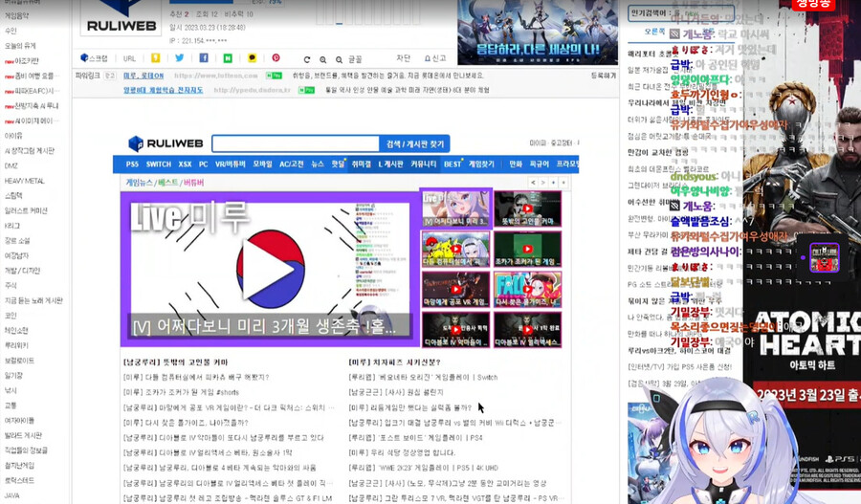Select the 뜻밖의 고인물 커마 video thumbnail
This screenshot has width=861, height=504.
(528, 208)
